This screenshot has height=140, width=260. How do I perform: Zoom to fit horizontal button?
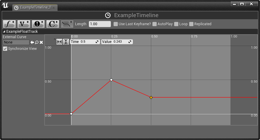point(59,42)
